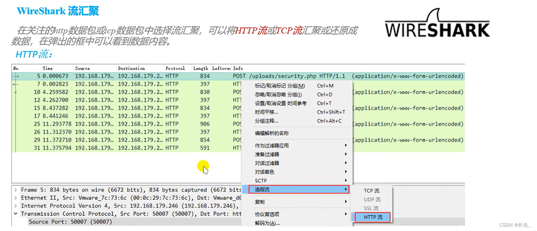The width and height of the screenshot is (537, 231).
Task: Sort by the Destination column header
Action: 140,68
